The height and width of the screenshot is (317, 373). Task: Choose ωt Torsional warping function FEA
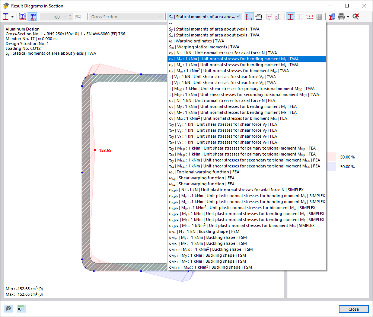point(247,172)
